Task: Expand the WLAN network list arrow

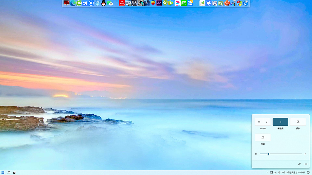Action: point(267,122)
